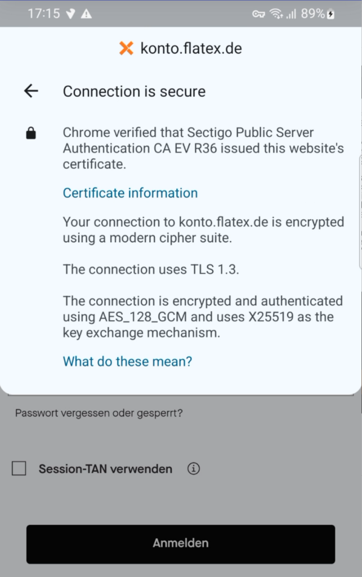This screenshot has width=362, height=577.
Task: Tap the Wi-Fi icon in status bar
Action: tap(276, 14)
